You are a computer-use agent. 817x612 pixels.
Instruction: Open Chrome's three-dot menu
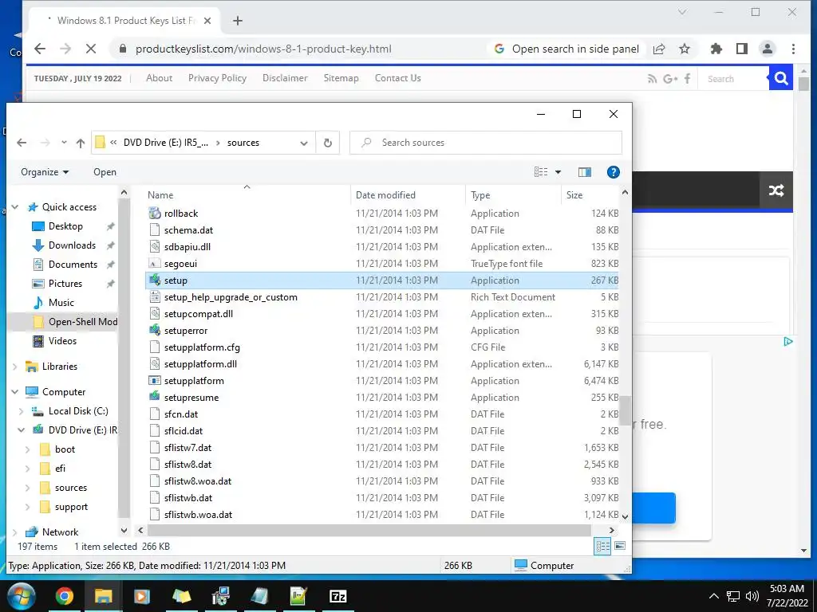point(793,49)
